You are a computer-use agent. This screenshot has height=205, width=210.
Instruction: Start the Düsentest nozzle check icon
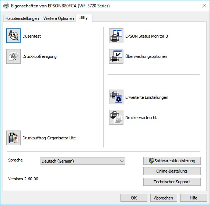point(13,36)
